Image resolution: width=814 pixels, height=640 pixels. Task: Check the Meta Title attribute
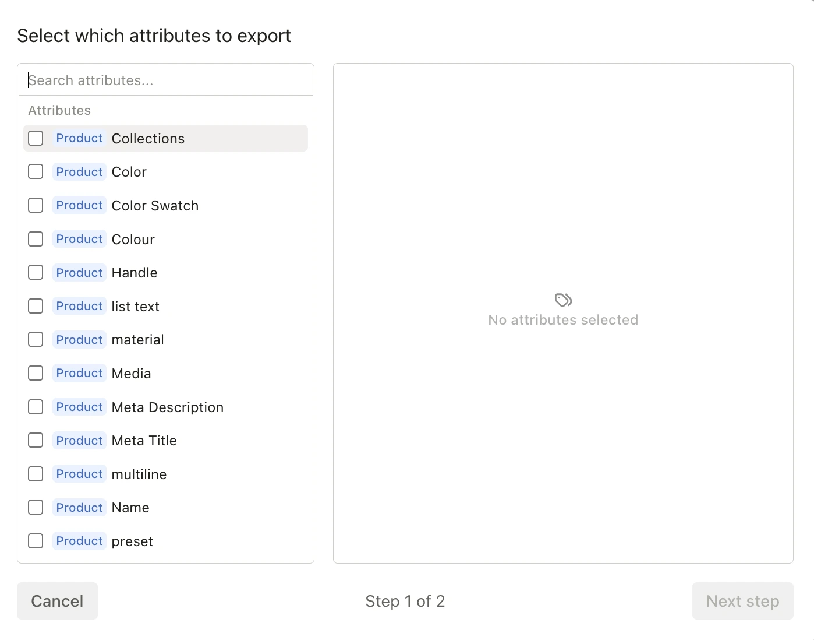tap(36, 440)
